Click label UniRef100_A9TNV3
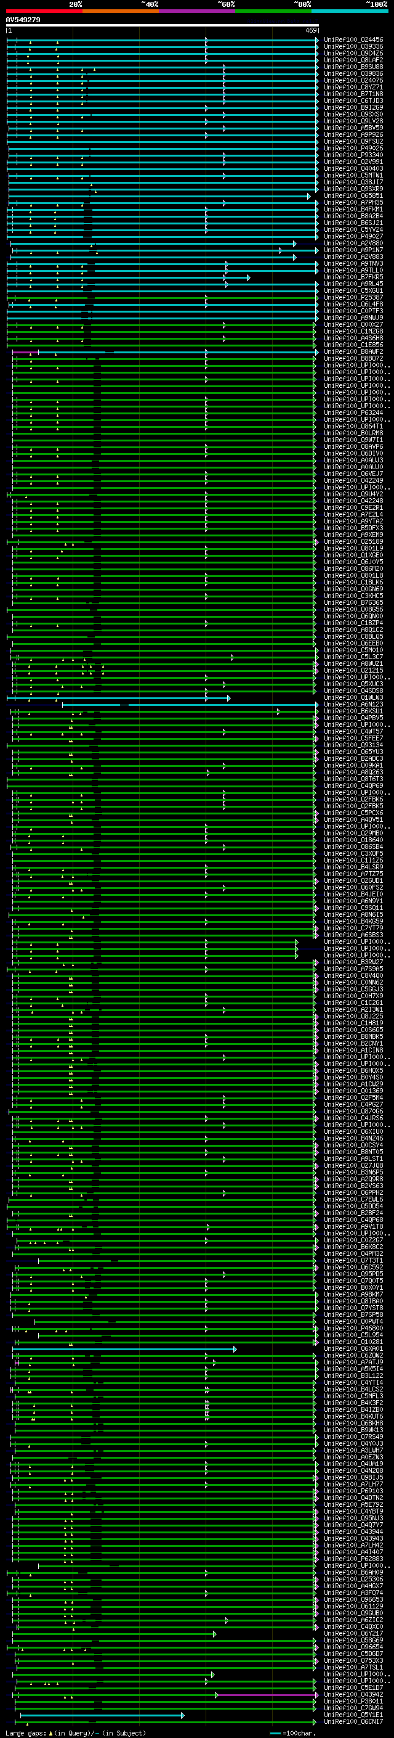394x1738 pixels. click(x=353, y=263)
